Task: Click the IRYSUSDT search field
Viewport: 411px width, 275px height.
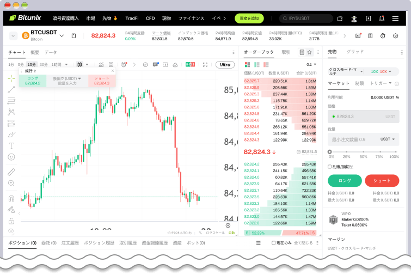Action: click(306, 19)
